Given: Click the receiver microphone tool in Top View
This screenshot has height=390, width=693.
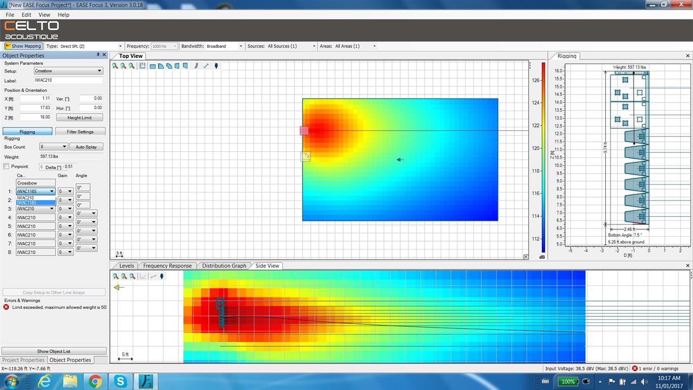Looking at the screenshot, I should point(216,66).
